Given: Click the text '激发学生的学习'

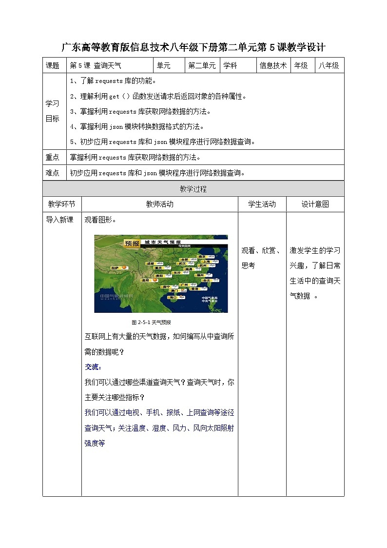Looking at the screenshot, I should tap(315, 251).
